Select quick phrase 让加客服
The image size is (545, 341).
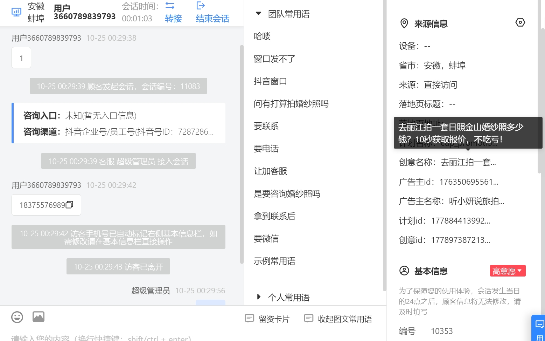click(270, 171)
